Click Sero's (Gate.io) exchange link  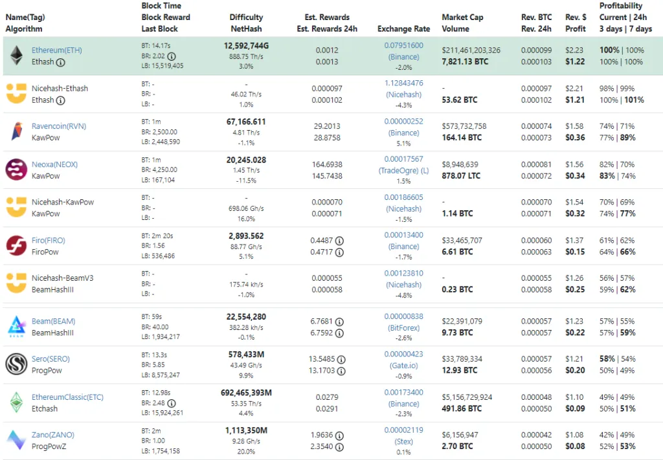[403, 366]
